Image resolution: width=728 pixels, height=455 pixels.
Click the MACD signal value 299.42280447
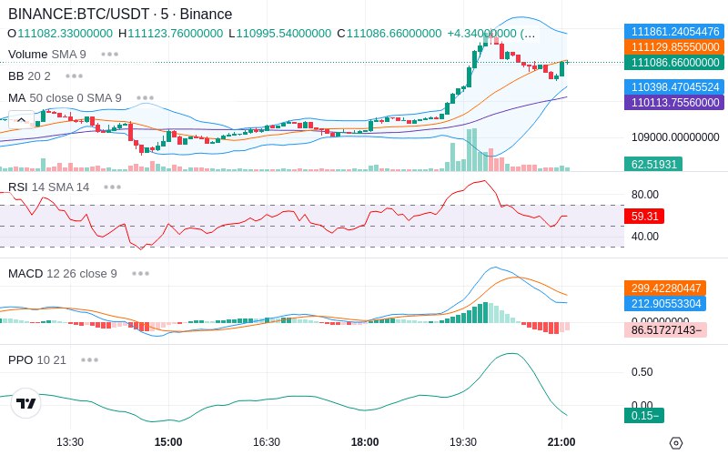pyautogui.click(x=665, y=288)
